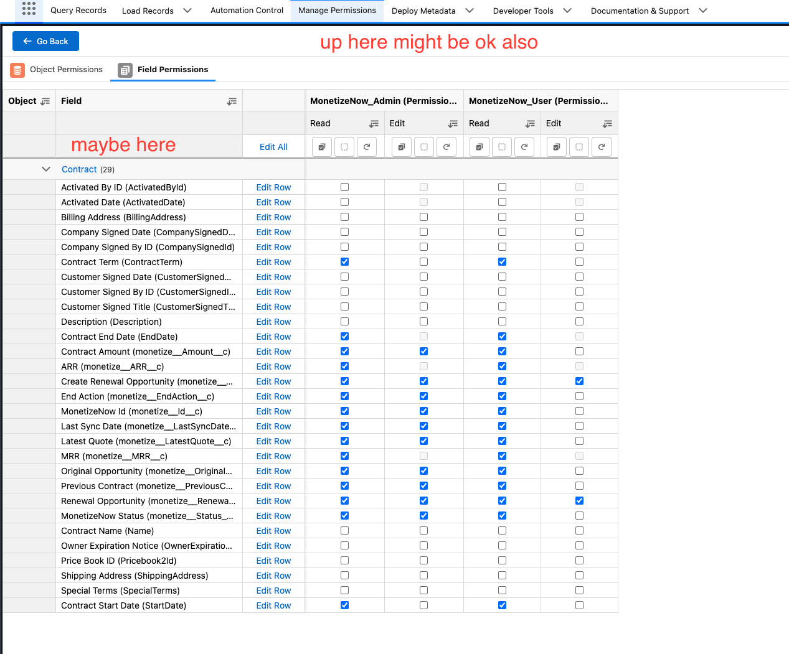This screenshot has height=654, width=789.
Task: Reset the MonetizeNow_User Read column values
Action: 524,147
